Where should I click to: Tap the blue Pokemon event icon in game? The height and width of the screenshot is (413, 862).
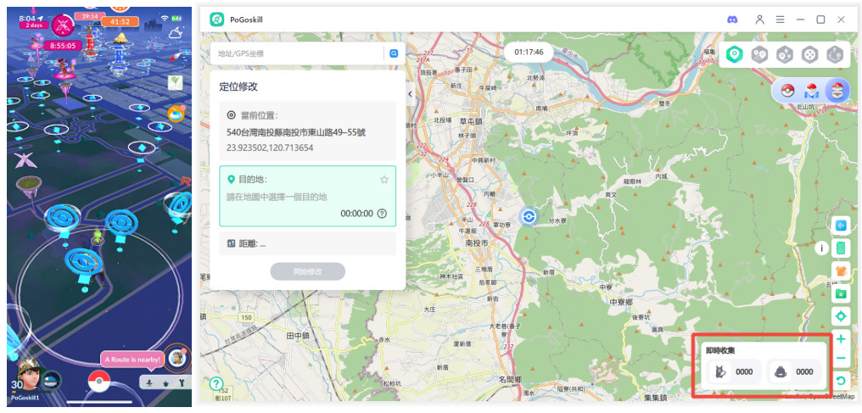[x=176, y=113]
